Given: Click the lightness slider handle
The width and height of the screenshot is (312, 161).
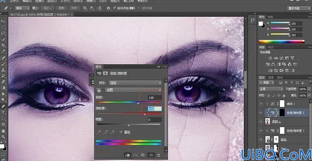Looking at the screenshot, I should [x=129, y=125].
